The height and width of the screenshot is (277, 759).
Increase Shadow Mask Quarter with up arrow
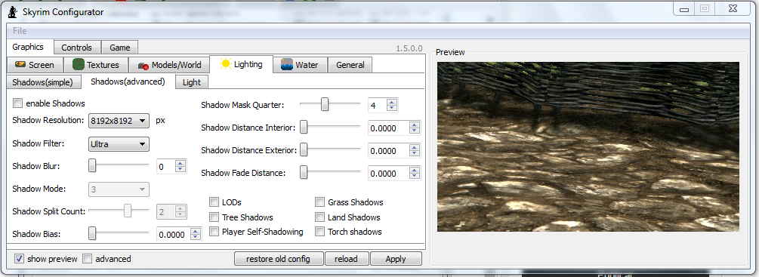coord(392,102)
